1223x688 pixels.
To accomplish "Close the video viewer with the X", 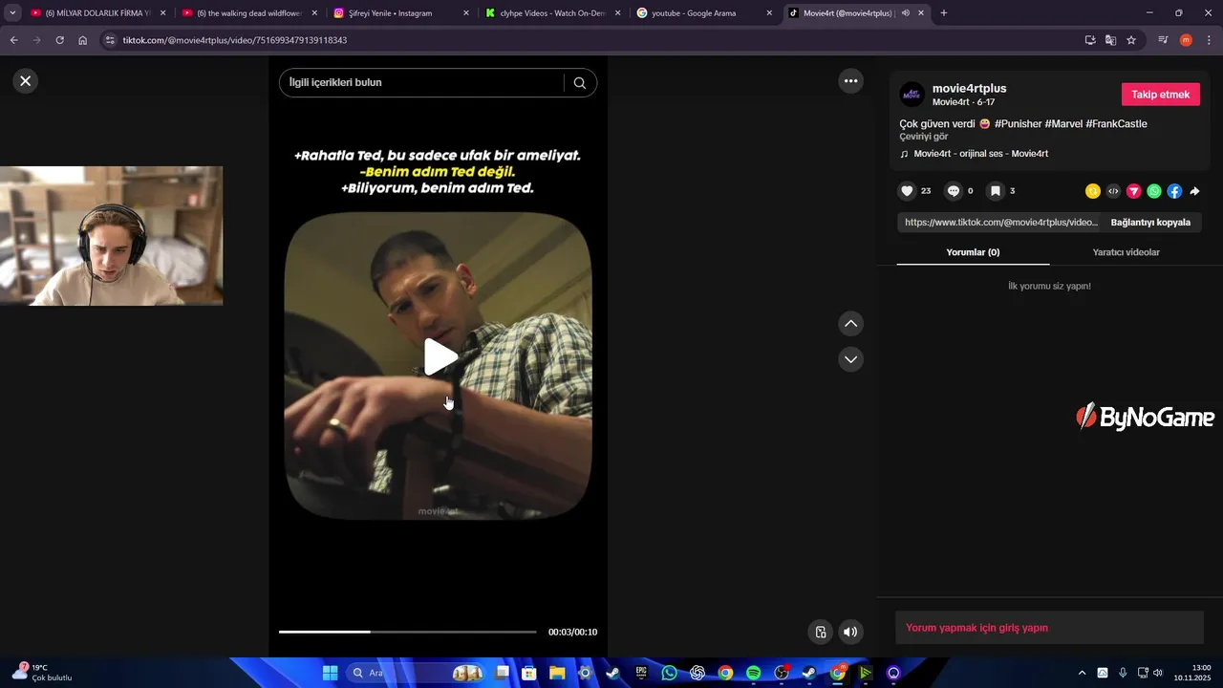I will click(x=26, y=81).
